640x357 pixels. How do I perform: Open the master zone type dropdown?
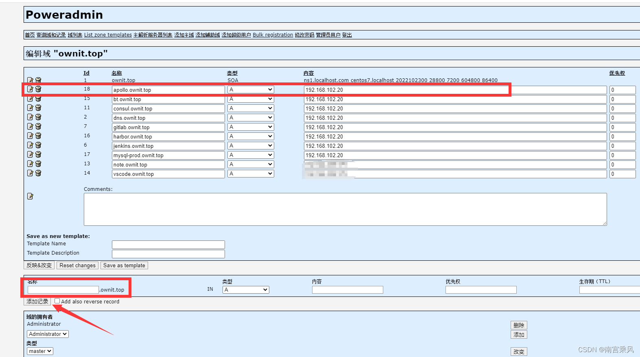[x=40, y=351]
